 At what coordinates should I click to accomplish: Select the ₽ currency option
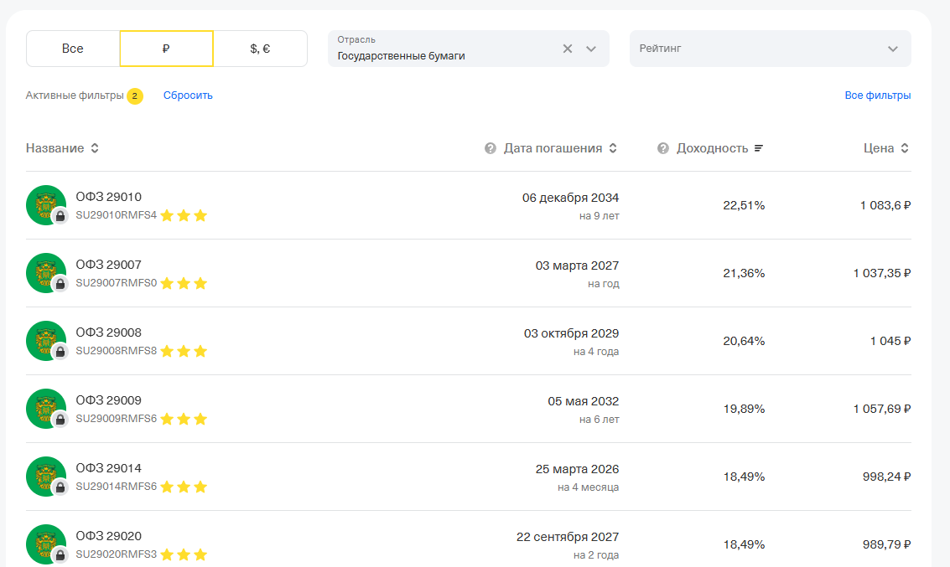click(167, 49)
